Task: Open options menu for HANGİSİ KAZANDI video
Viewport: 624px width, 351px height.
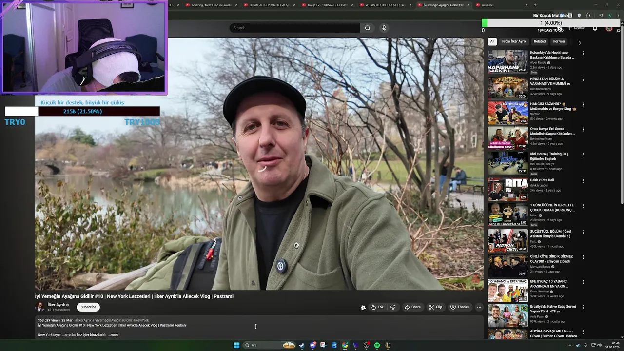Action: click(x=583, y=104)
